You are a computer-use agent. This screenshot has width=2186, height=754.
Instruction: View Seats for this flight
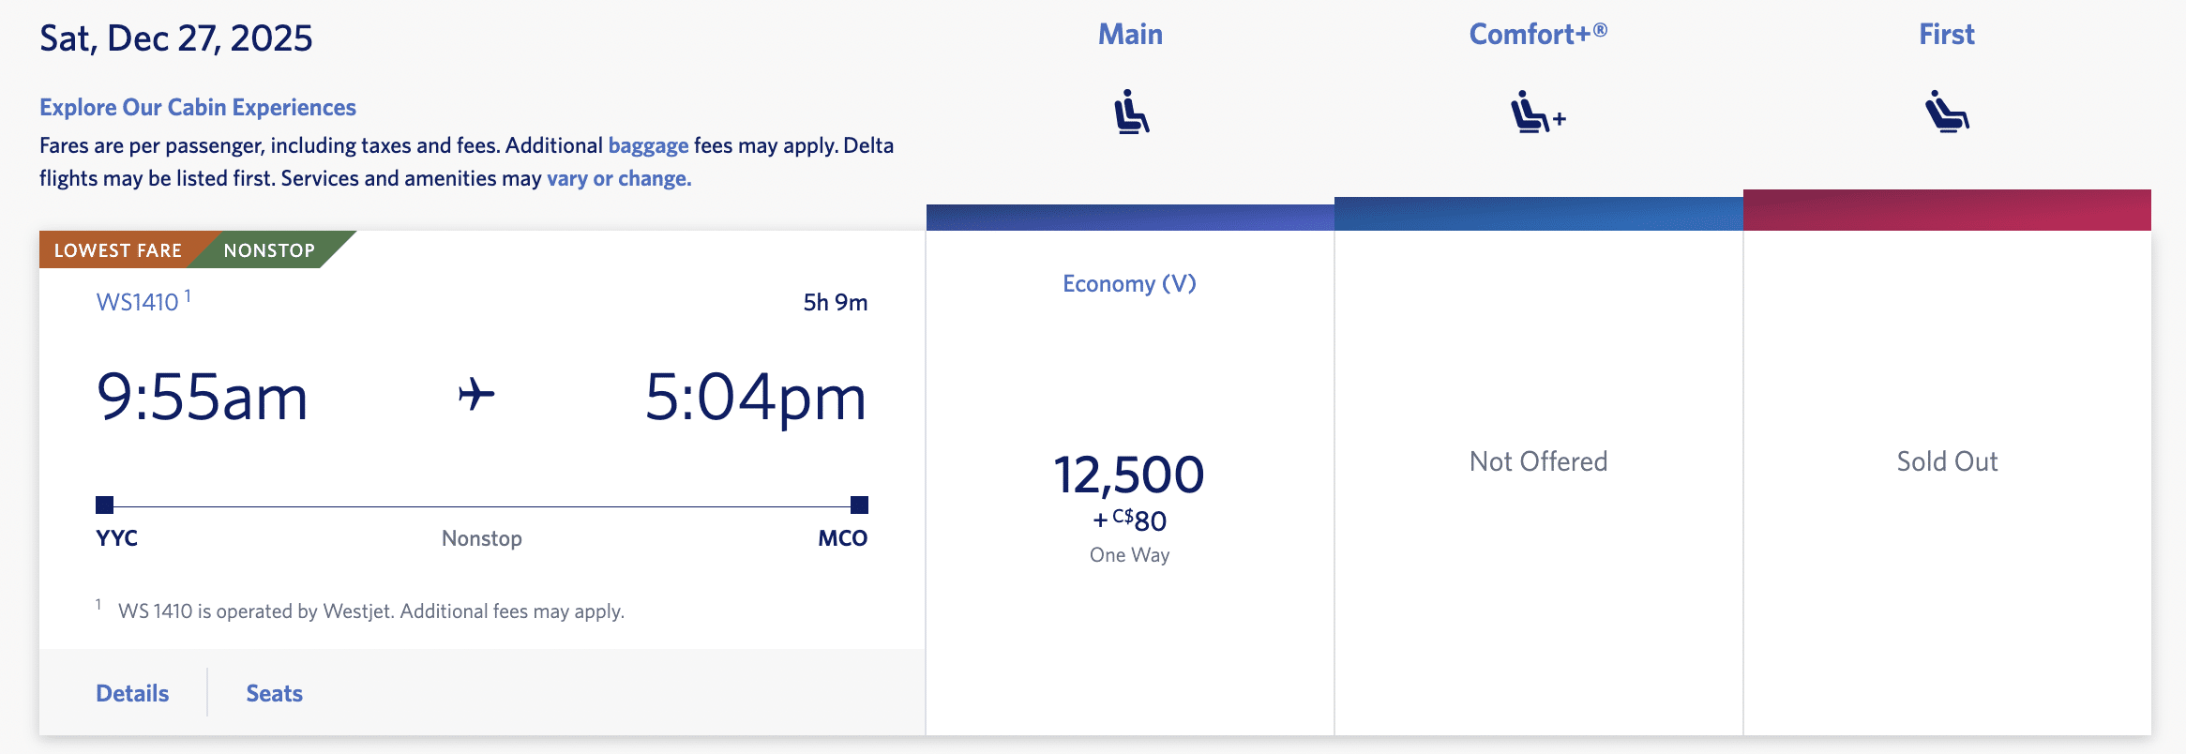tap(274, 693)
